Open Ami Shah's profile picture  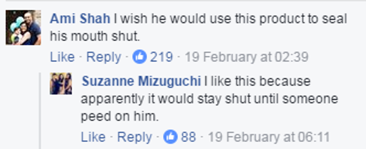click(23, 28)
